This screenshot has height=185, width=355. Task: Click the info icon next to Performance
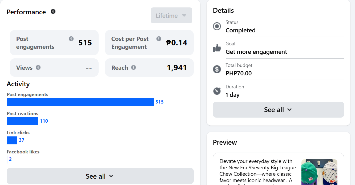(x=53, y=11)
